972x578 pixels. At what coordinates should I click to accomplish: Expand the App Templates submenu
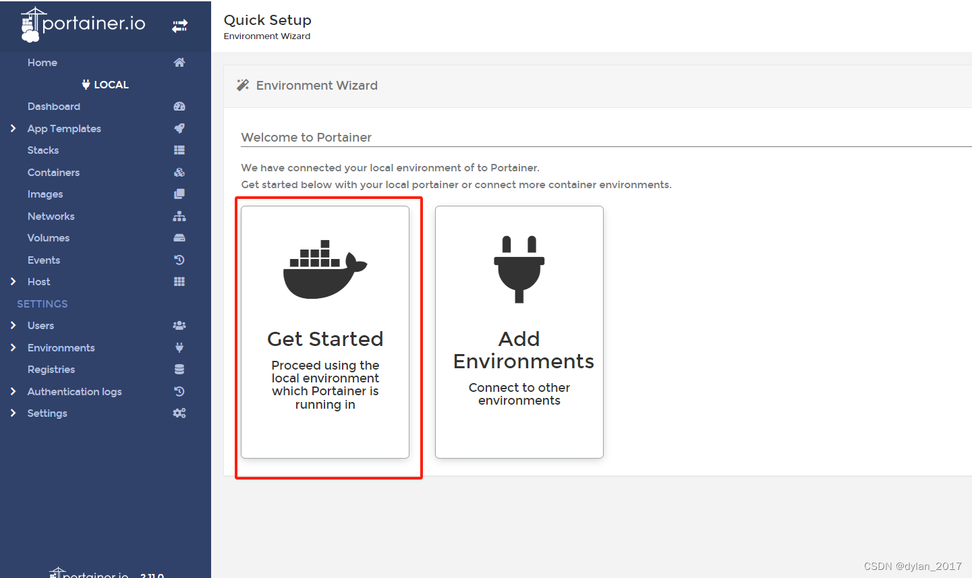click(x=13, y=128)
